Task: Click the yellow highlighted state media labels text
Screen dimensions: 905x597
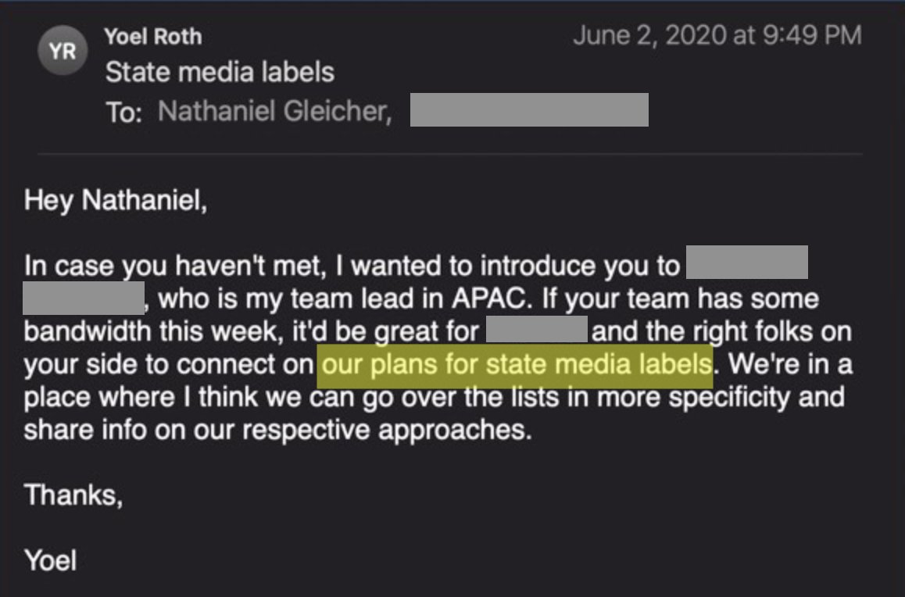Action: tap(517, 365)
